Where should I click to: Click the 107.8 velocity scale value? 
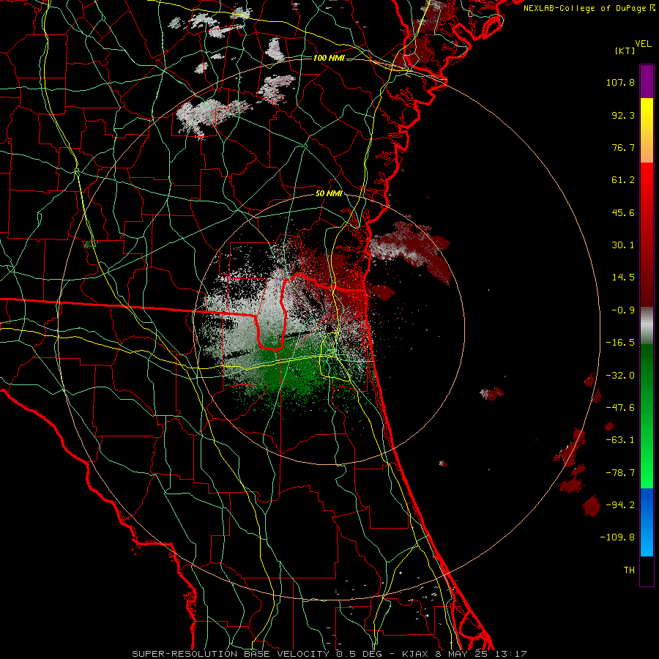(x=620, y=82)
